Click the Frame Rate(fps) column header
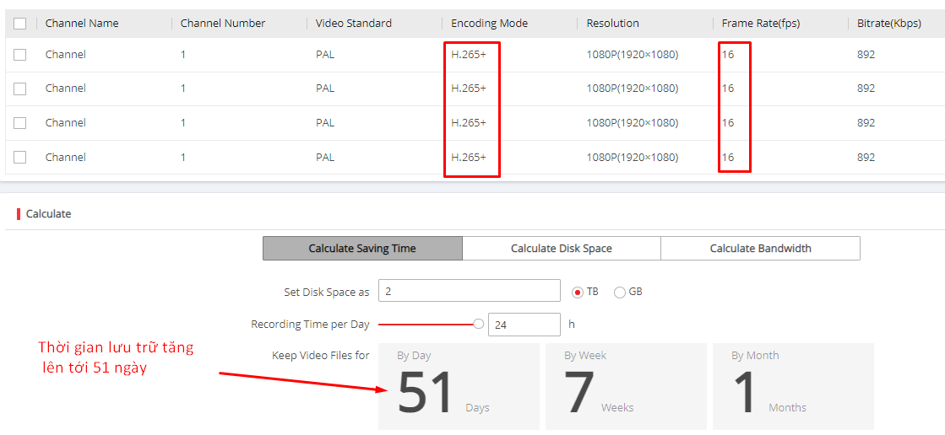This screenshot has height=435, width=945. point(761,24)
